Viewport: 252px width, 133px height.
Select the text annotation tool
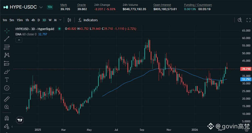tap(7, 80)
